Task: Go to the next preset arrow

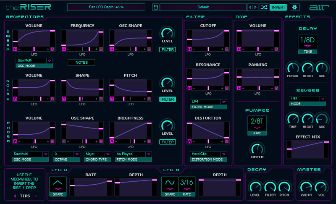Action: pyautogui.click(x=255, y=7)
